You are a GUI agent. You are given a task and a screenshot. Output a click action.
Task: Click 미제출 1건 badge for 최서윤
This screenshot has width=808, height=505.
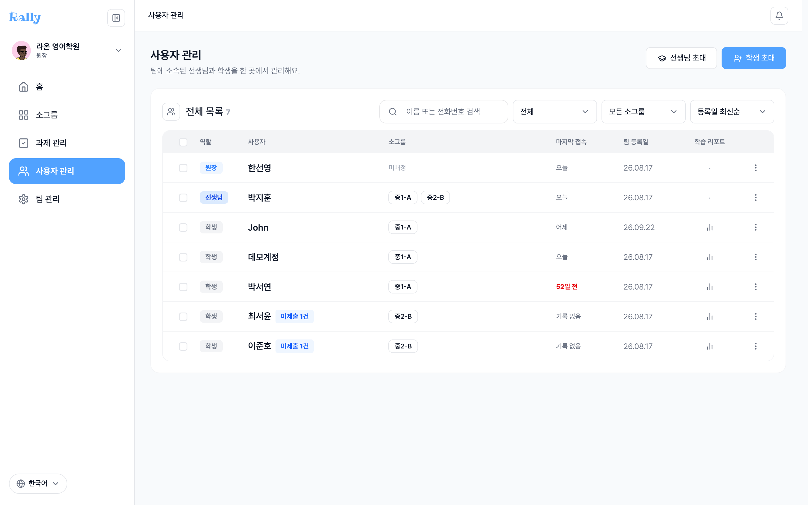pyautogui.click(x=295, y=316)
